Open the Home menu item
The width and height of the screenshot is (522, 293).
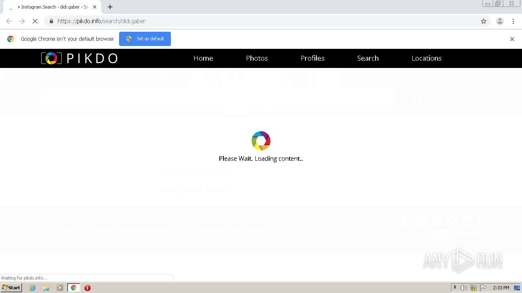203,58
